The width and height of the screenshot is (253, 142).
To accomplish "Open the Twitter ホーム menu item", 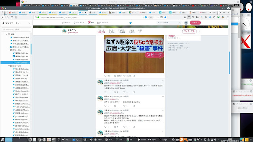I will pyautogui.click(x=66, y=23).
